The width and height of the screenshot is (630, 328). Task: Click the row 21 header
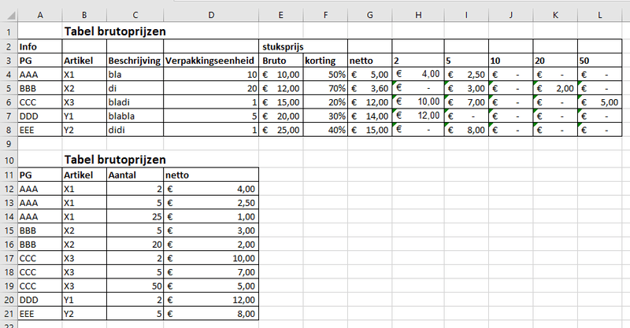coord(8,314)
